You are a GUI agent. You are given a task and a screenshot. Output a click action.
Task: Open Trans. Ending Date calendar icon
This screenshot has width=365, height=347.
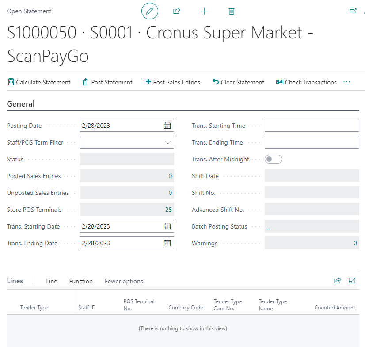(167, 243)
